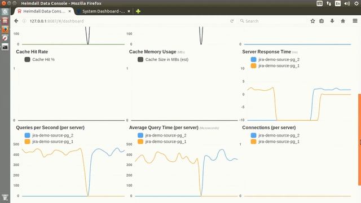The height and width of the screenshot is (203, 361).
Task: Toggle the Cache Size in MBs legend swatch
Action: point(140,59)
